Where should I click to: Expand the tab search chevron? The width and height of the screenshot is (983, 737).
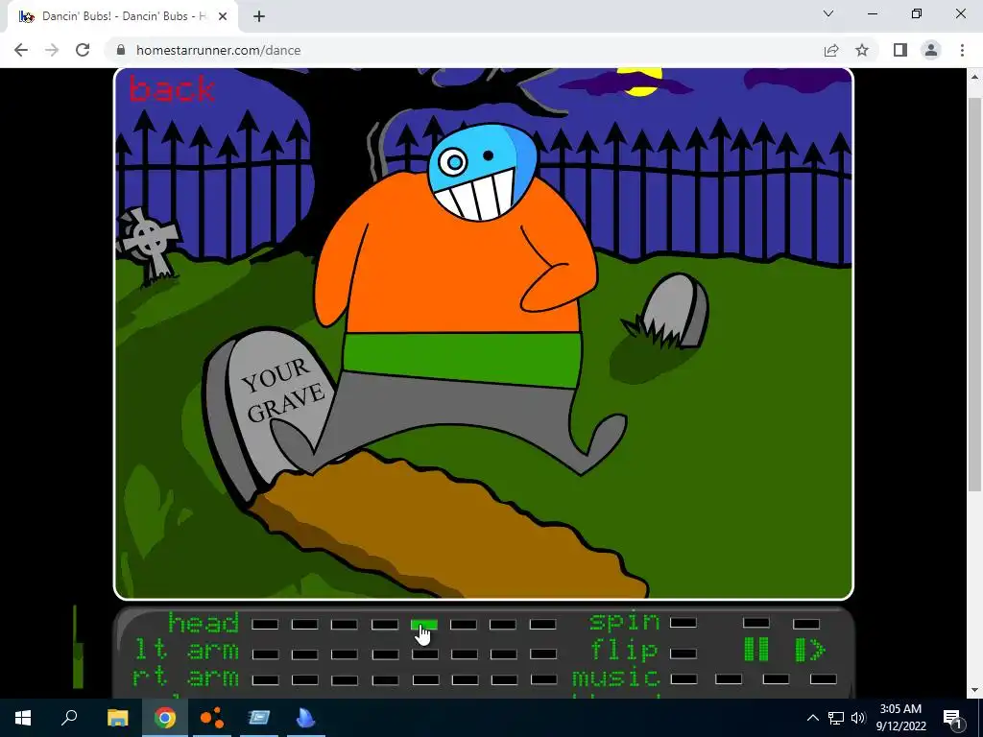coord(828,13)
